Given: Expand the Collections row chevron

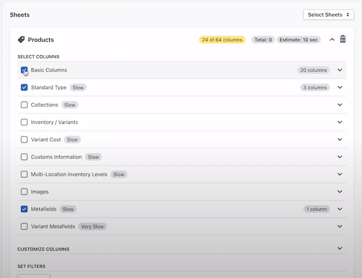Looking at the screenshot, I should pyautogui.click(x=340, y=105).
